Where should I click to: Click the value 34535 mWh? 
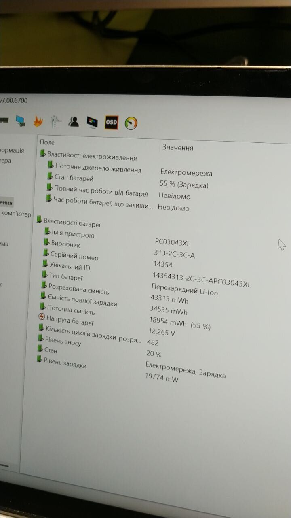pos(169,311)
